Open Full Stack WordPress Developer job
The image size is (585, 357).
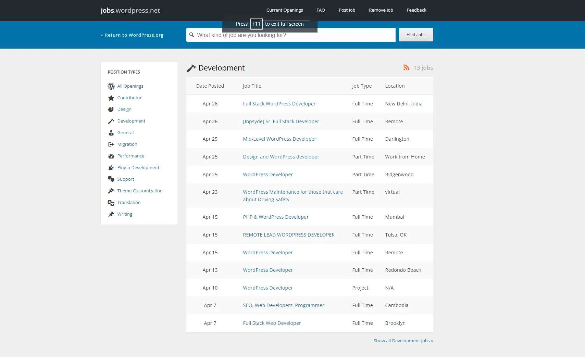tap(279, 104)
